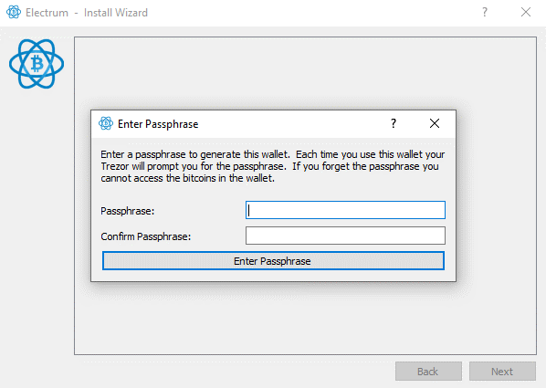Click the "Passphrase:" field label

[128, 211]
